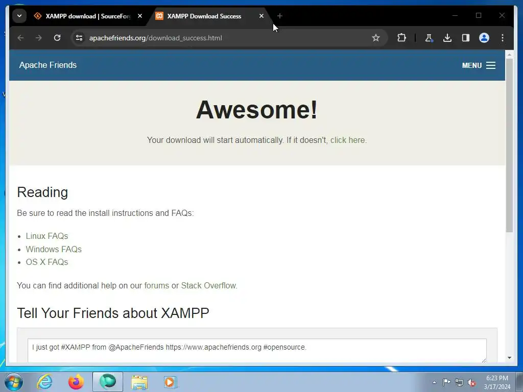Open the Extensions puzzle icon
Viewport: 523px width, 392px height.
coord(401,38)
